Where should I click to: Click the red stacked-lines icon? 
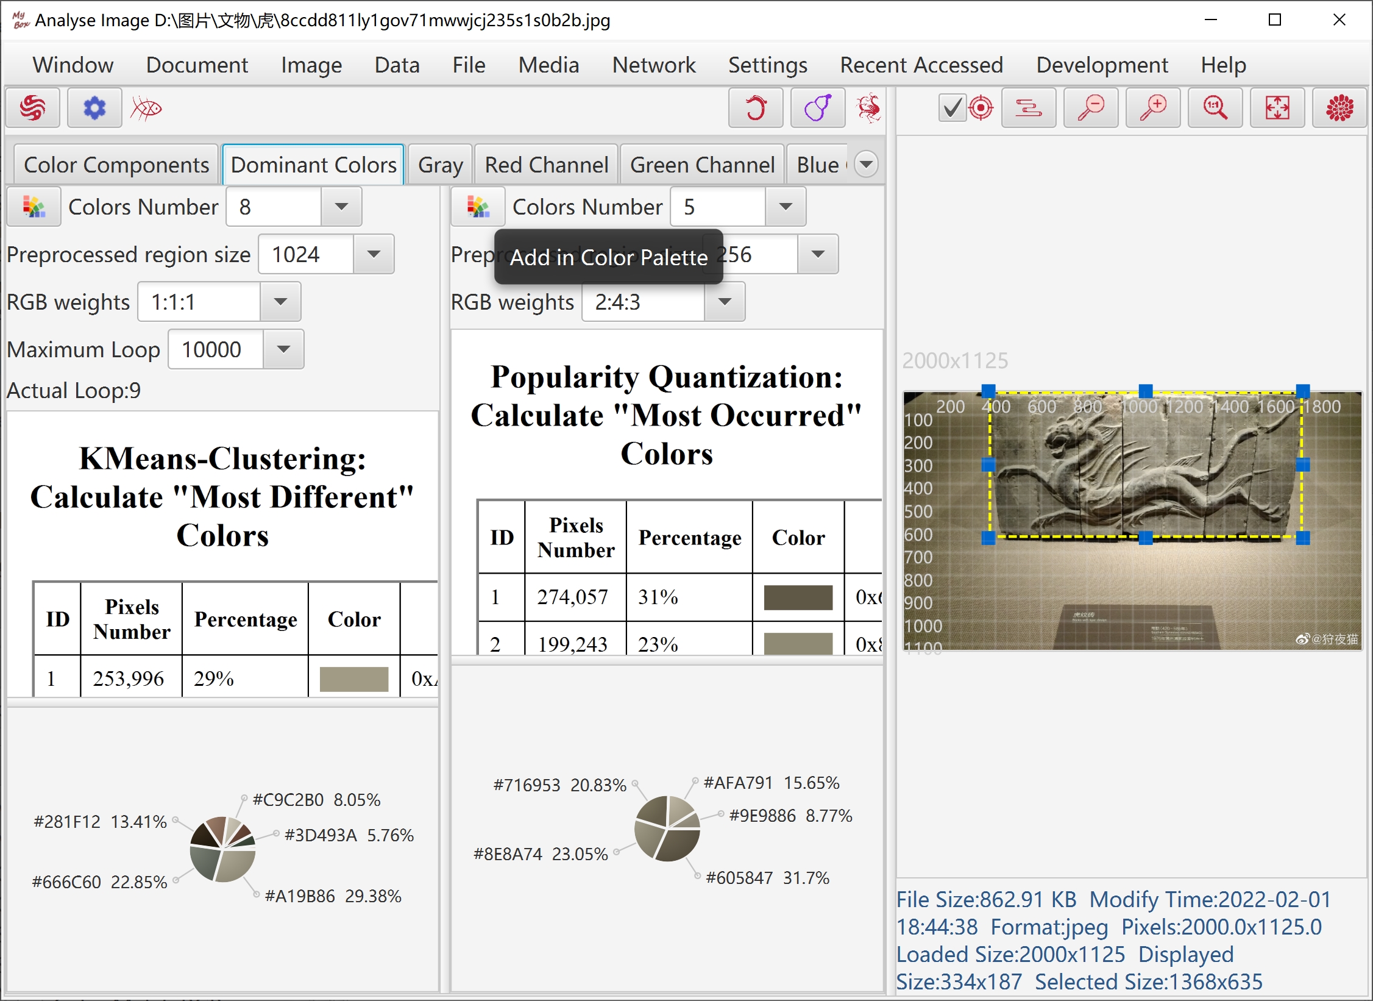pos(1029,109)
